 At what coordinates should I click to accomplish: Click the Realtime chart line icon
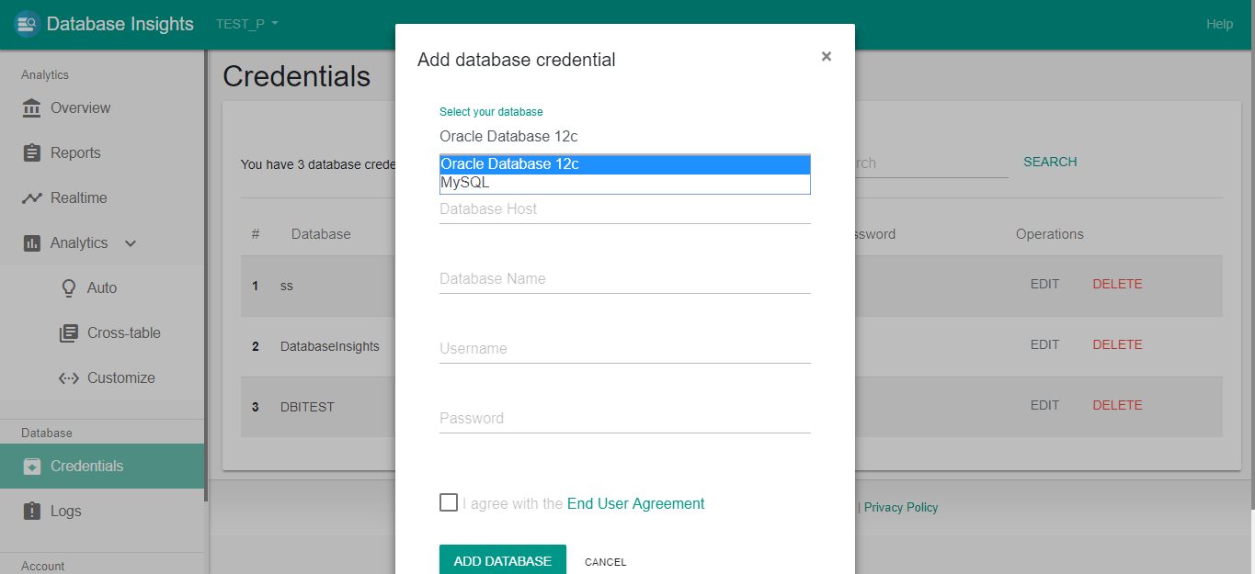point(32,198)
